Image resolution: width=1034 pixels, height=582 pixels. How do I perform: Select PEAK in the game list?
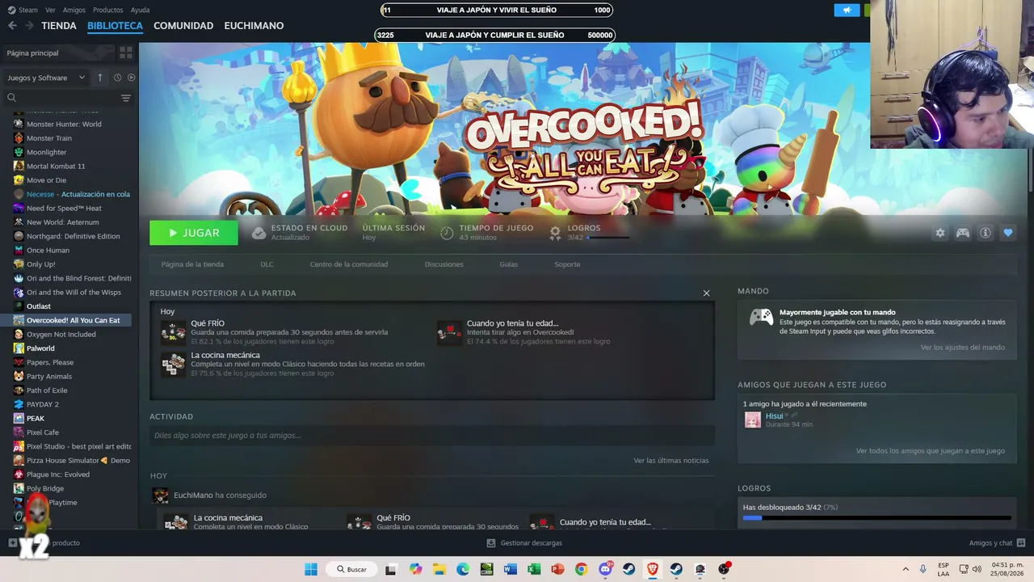36,419
